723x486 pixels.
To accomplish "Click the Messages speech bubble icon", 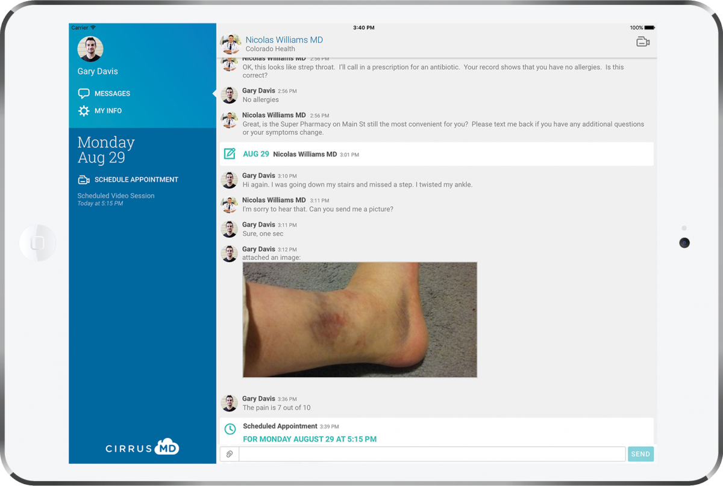I will [84, 93].
